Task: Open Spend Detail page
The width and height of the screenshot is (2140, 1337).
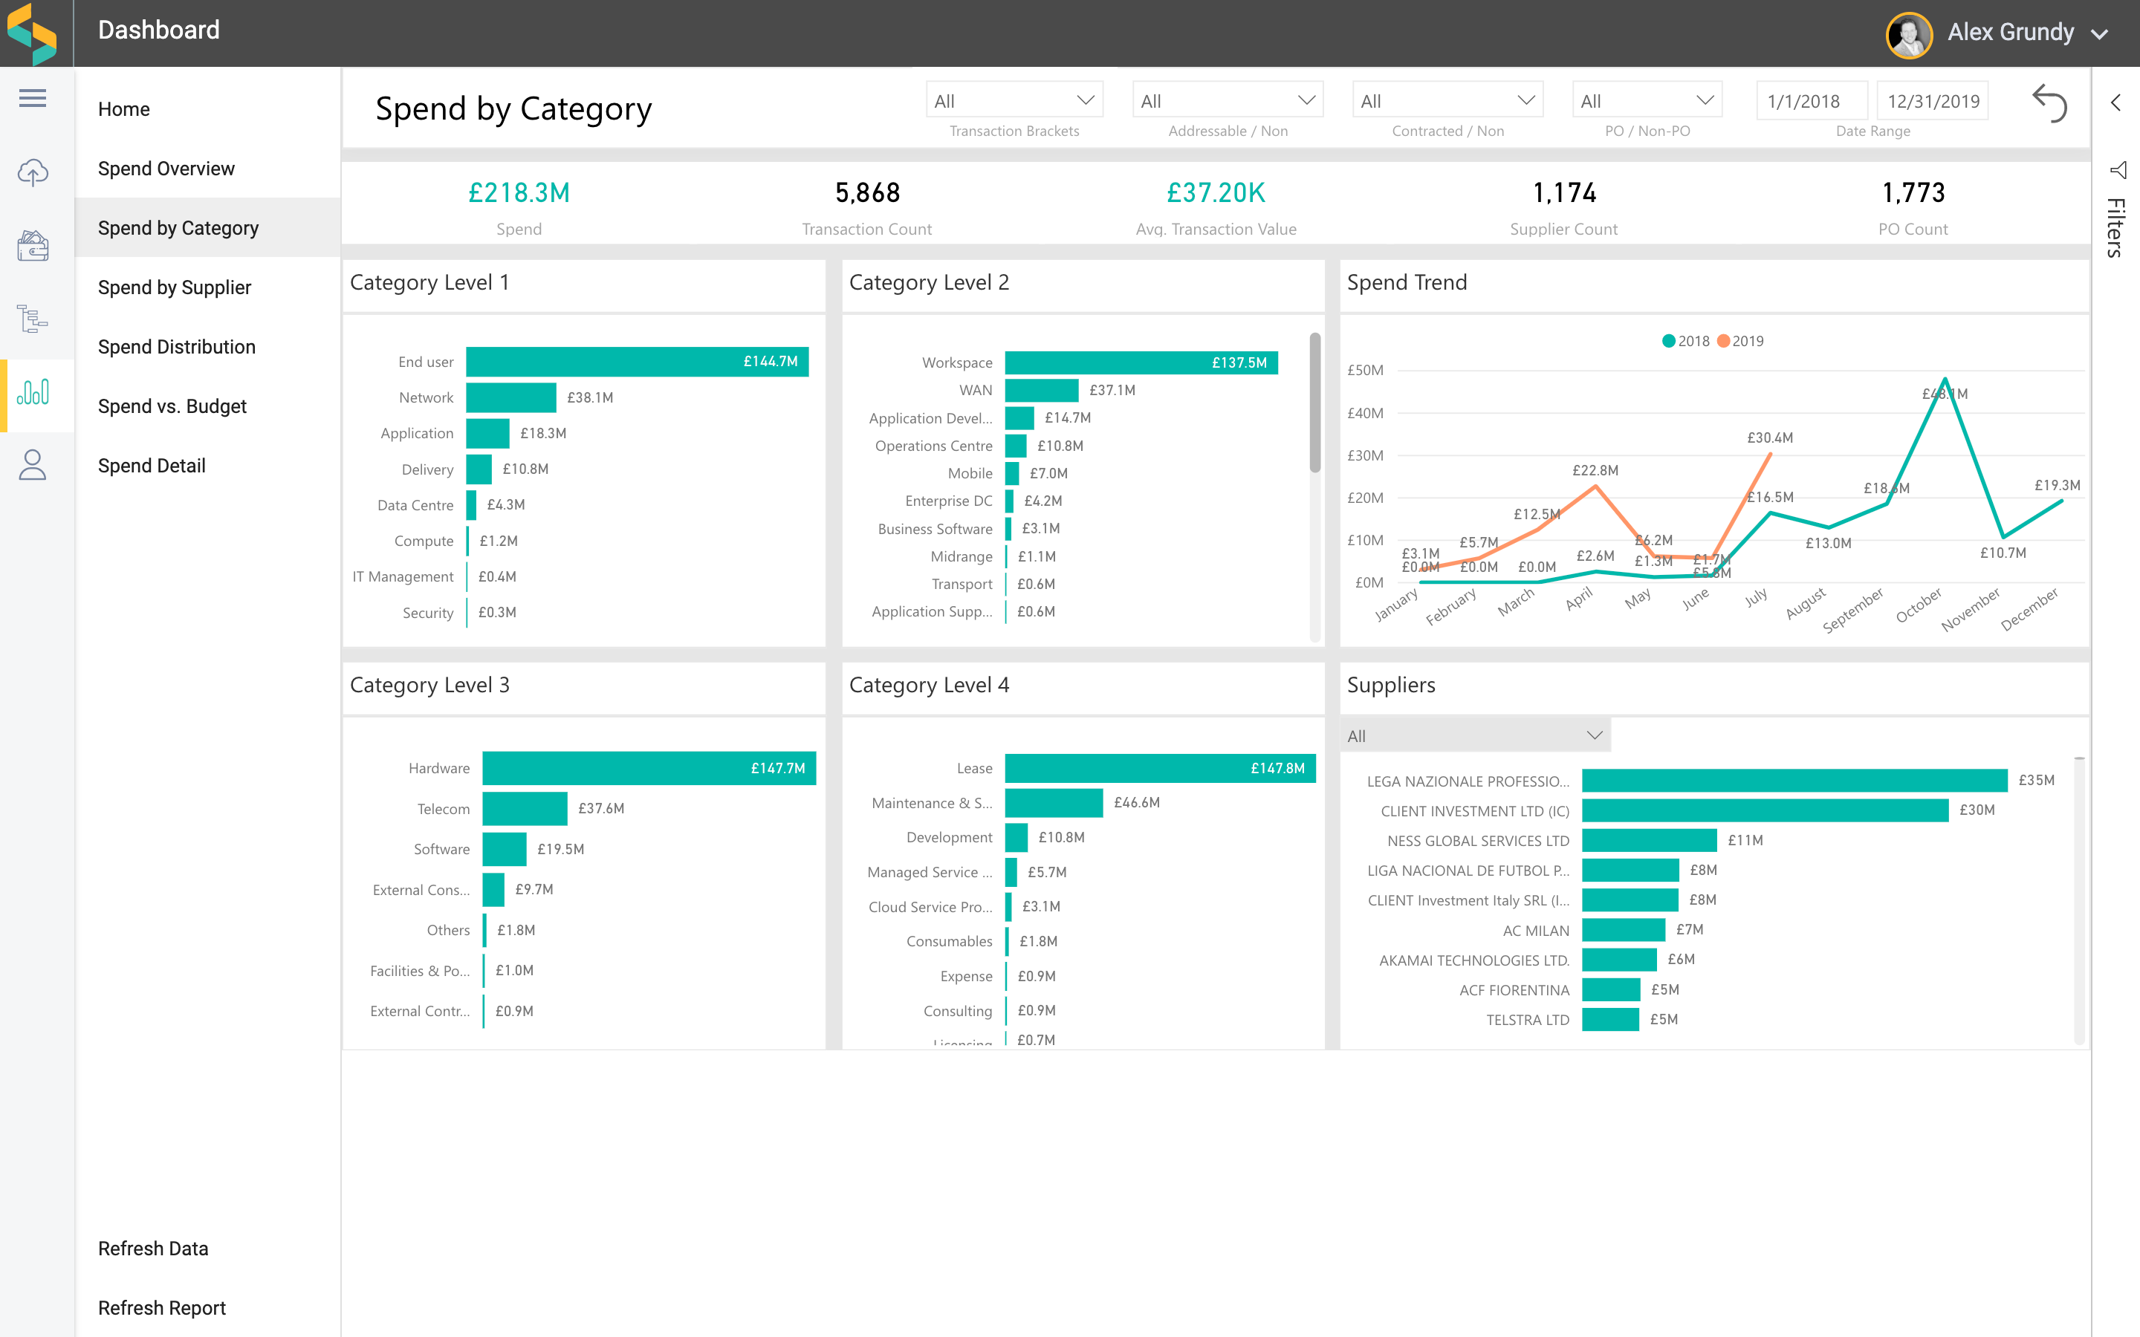Action: tap(152, 465)
